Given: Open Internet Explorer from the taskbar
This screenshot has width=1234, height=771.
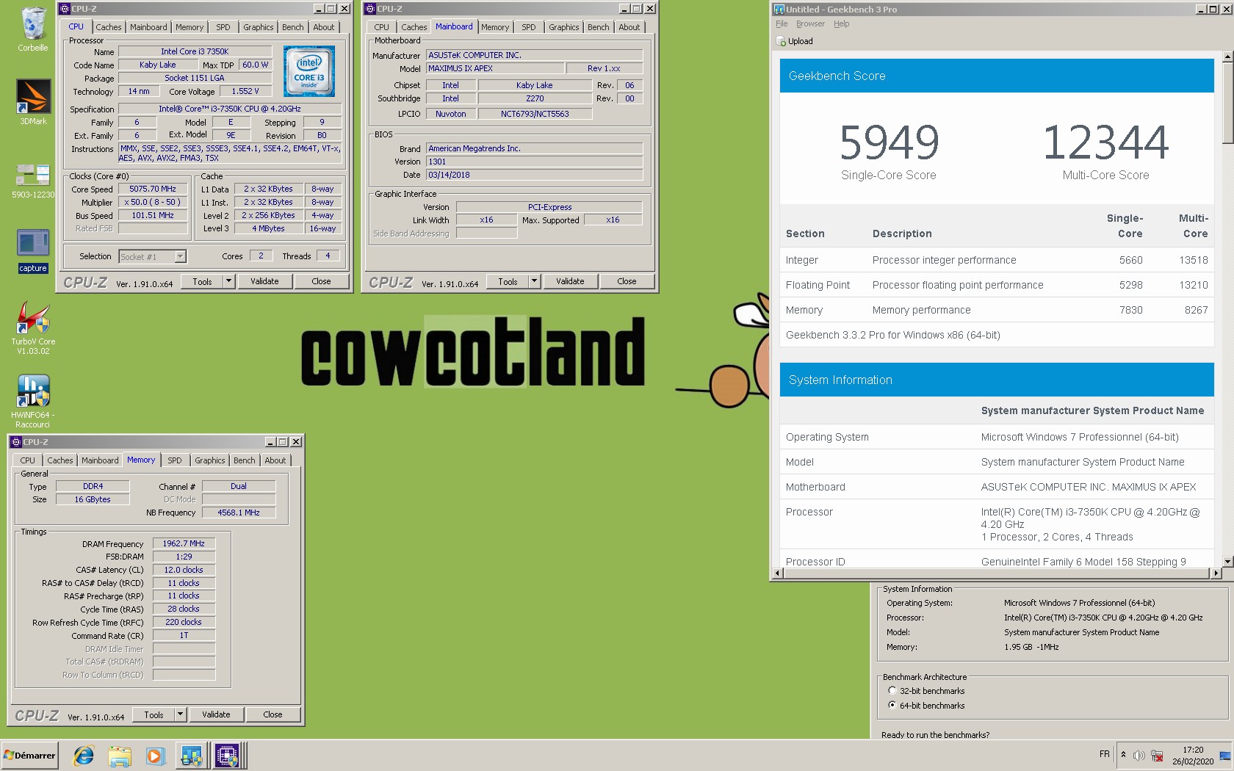Looking at the screenshot, I should [x=84, y=755].
